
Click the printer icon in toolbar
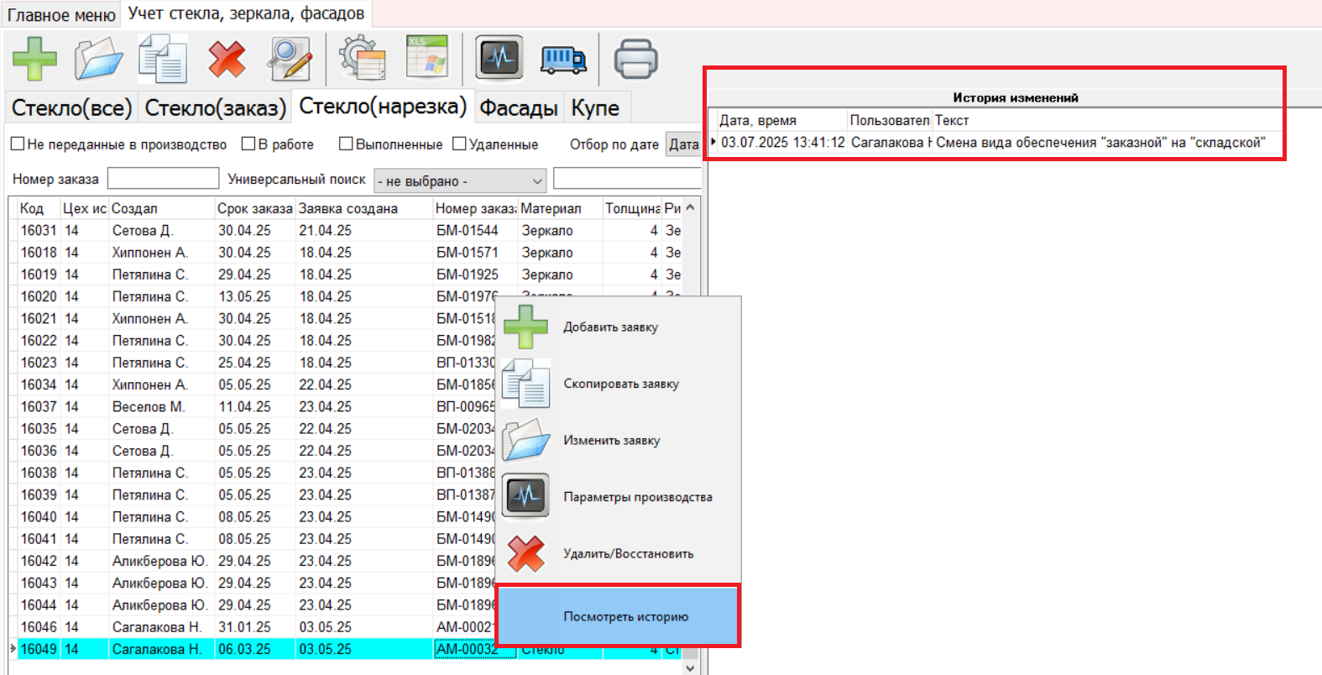tap(635, 59)
